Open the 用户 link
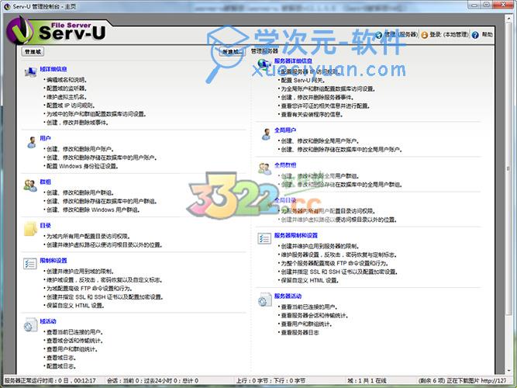This screenshot has height=388, width=517. coord(46,138)
